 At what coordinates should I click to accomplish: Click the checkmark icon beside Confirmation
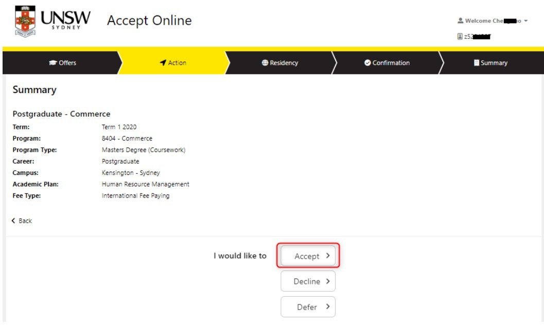[x=367, y=63]
